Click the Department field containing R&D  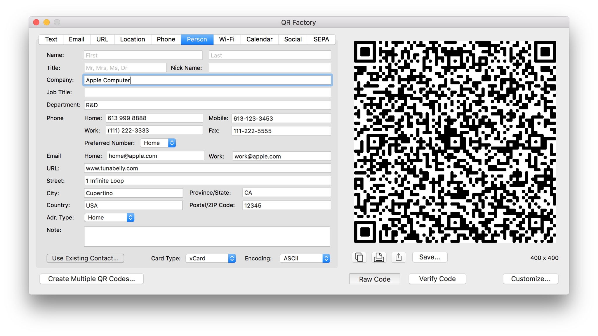click(208, 105)
